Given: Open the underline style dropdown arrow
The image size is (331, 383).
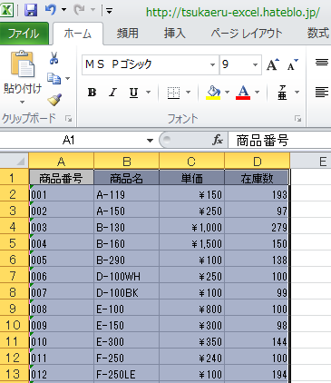Looking at the screenshot, I should (x=148, y=92).
